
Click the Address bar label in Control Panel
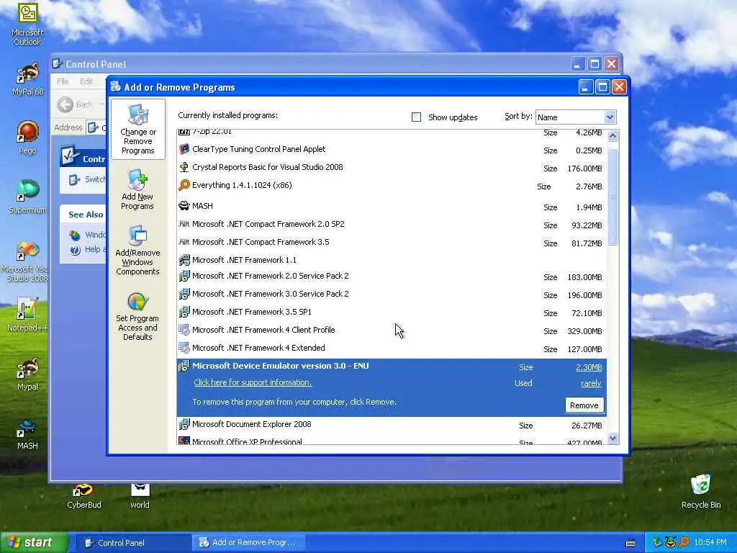pyautogui.click(x=68, y=127)
